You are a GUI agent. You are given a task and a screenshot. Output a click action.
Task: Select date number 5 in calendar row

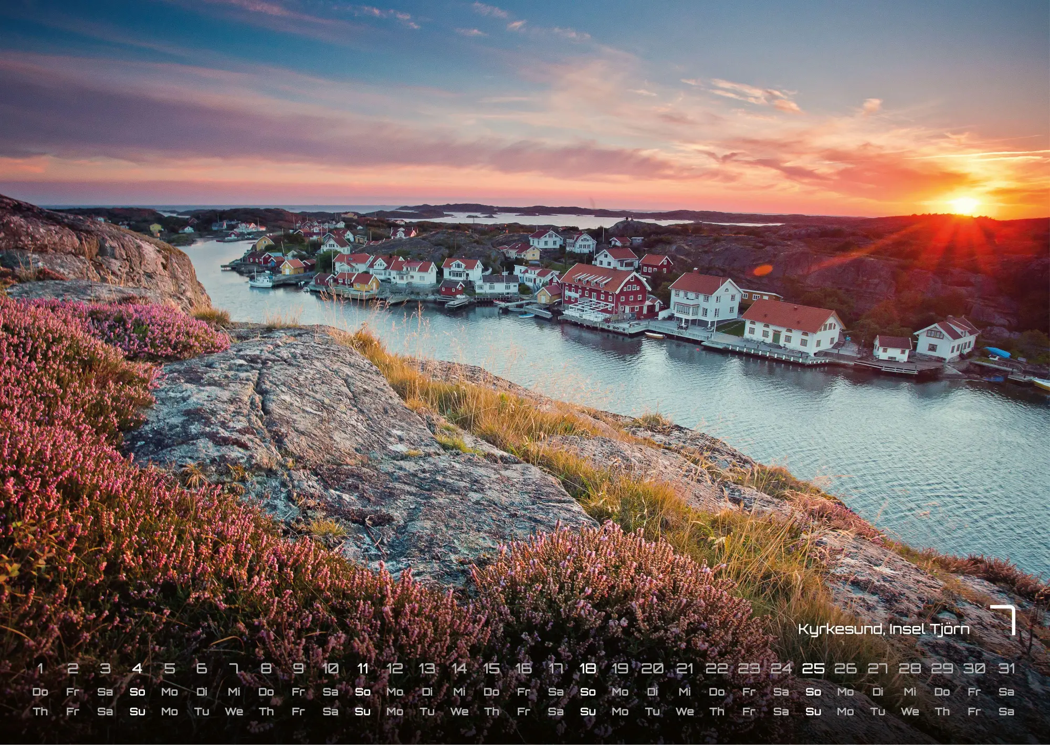pyautogui.click(x=170, y=668)
